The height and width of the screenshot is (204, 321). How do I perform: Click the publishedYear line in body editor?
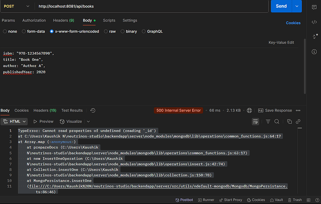(24, 72)
